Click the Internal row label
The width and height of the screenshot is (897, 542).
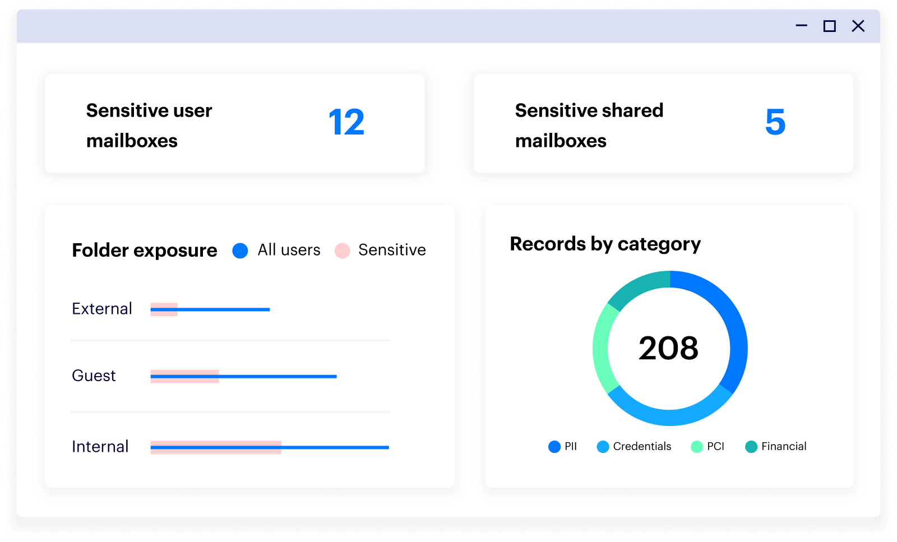[100, 447]
